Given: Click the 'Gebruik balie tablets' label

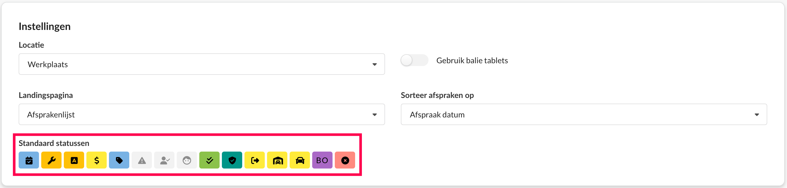Looking at the screenshot, I should tap(472, 60).
